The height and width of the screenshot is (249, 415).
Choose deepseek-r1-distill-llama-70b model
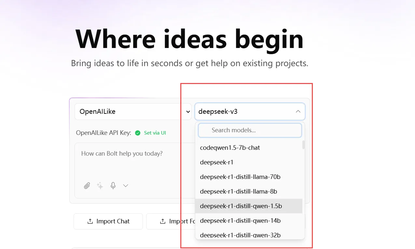click(x=249, y=177)
